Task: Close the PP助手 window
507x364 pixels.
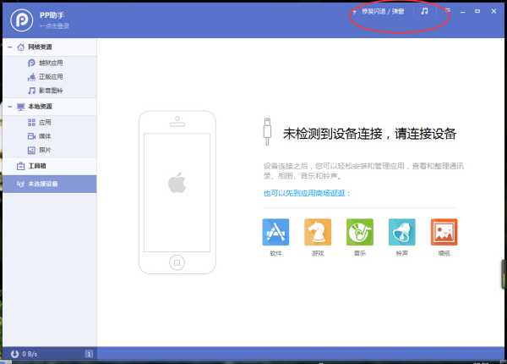Action: click(x=493, y=11)
